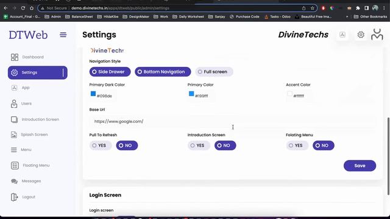Open the hamburger menu next to DTWeb logo
The height and width of the screenshot is (219, 390).
tap(63, 35)
